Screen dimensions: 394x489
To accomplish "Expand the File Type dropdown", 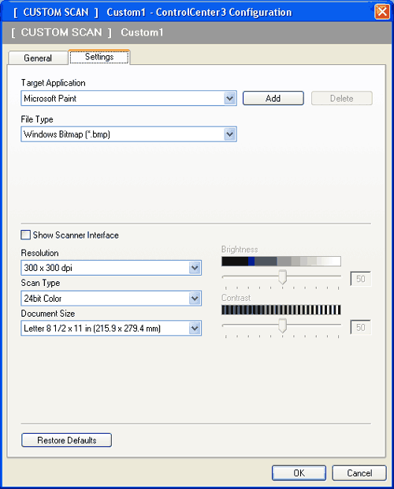I will [x=128, y=134].
